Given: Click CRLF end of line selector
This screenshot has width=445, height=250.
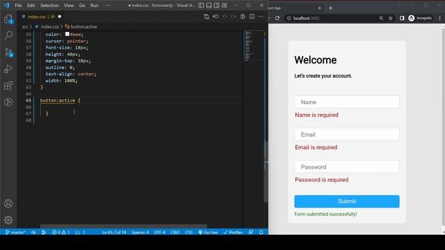Looking at the screenshot, I should point(175,232).
